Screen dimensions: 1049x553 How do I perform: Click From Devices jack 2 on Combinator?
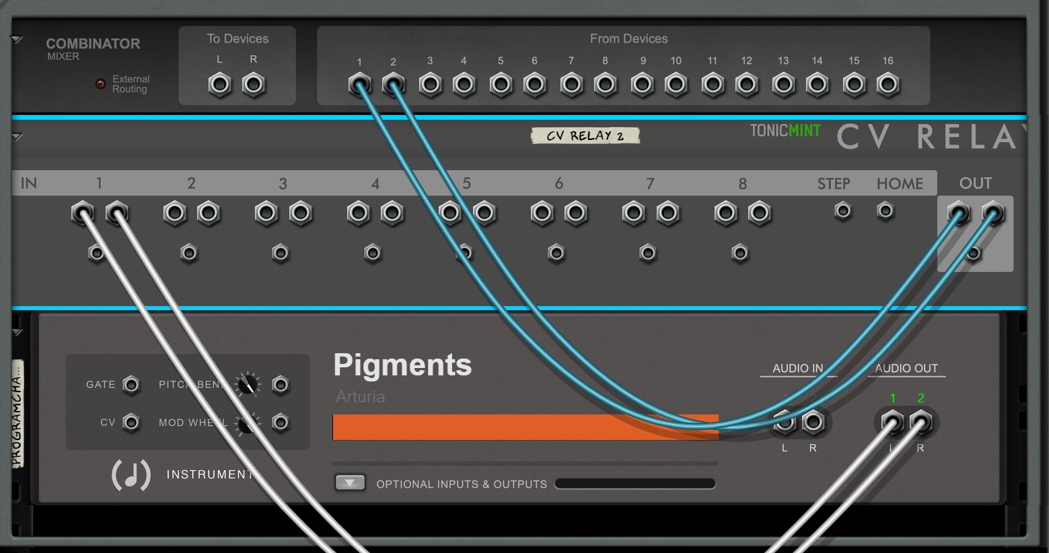[x=393, y=85]
